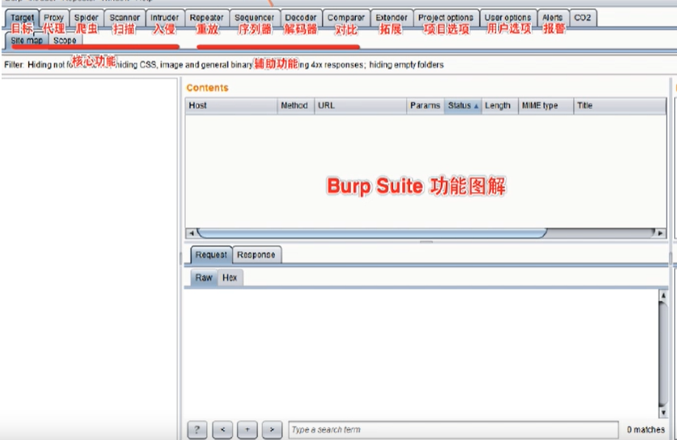Screen dimensions: 677x440
Task: Open the Repeater tab
Action: tap(206, 18)
